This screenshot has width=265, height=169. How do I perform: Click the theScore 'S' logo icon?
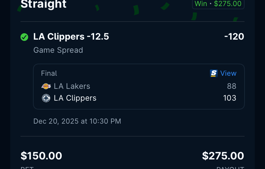[213, 73]
